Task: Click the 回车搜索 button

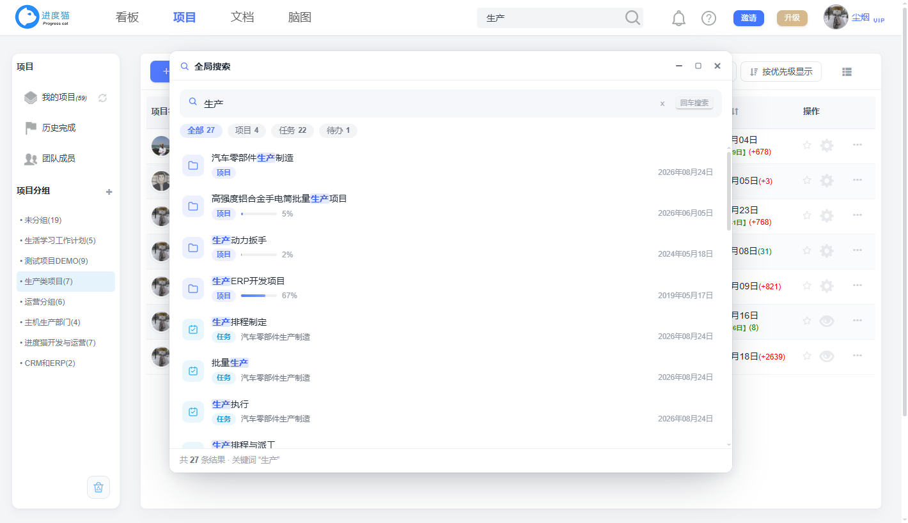Action: pyautogui.click(x=694, y=103)
